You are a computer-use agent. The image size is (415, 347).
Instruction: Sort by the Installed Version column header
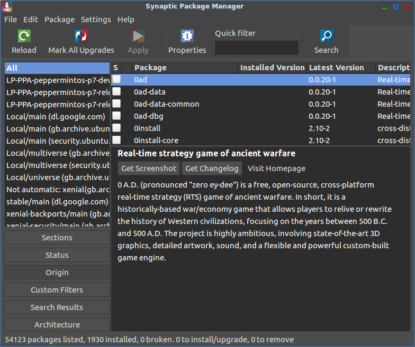click(272, 68)
